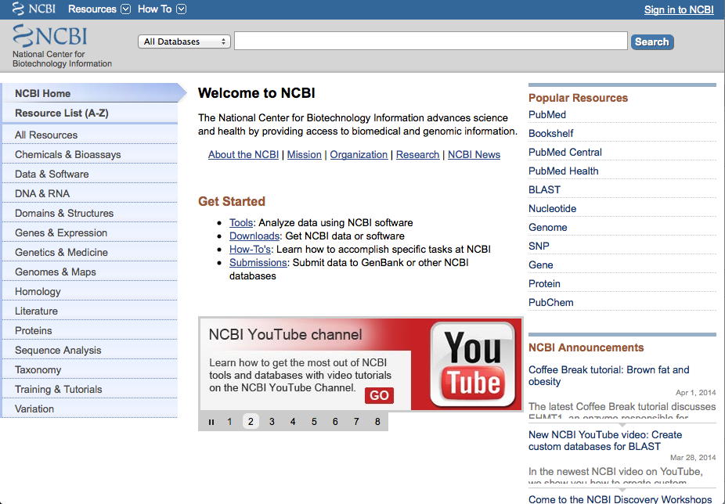Viewport: 725px width, 504px height.
Task: Open the YouTube logo banner image
Action: coord(473,365)
